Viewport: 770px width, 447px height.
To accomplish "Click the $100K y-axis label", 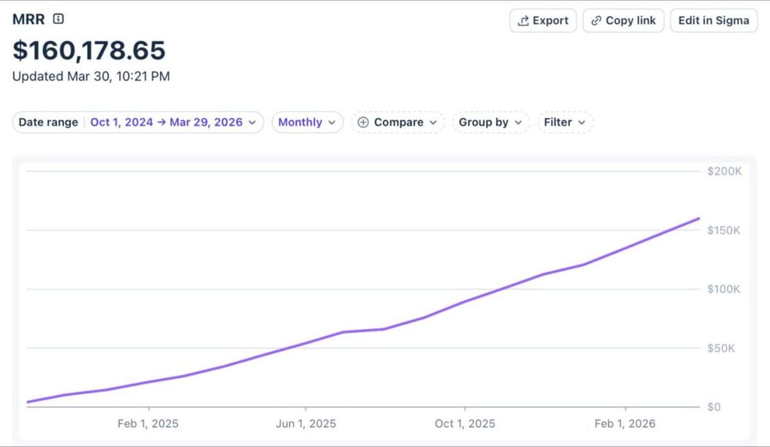I will tap(724, 289).
